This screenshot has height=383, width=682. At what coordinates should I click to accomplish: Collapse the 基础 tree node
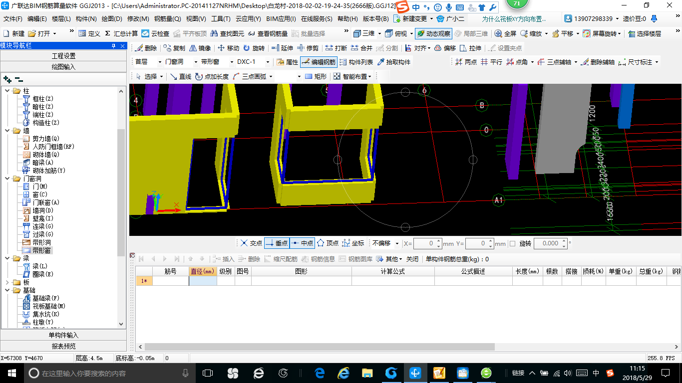pos(7,290)
